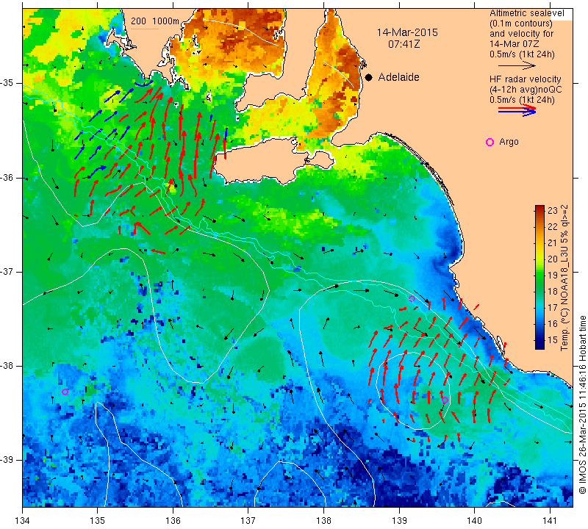Click the 'Adelaide' city label
The height and width of the screenshot is (529, 588).
[398, 77]
